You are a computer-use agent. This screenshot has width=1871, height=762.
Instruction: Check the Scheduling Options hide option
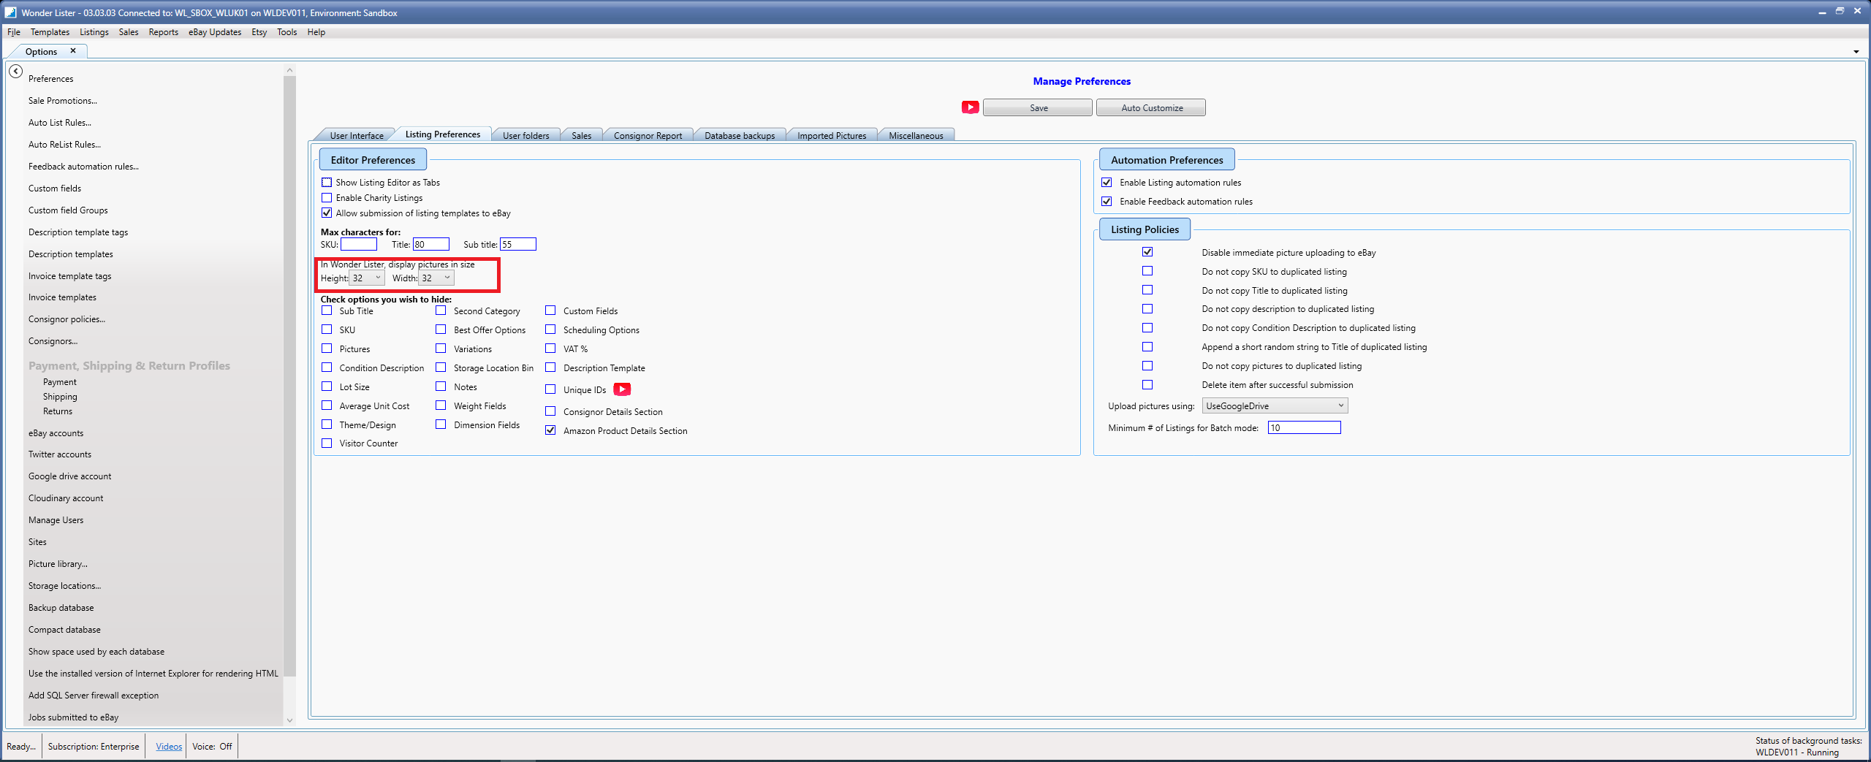coord(550,329)
